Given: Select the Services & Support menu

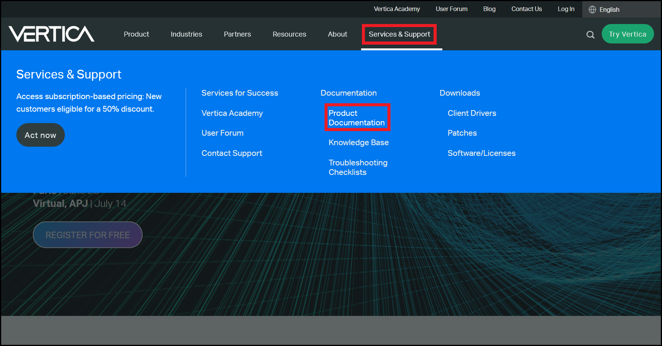Looking at the screenshot, I should pyautogui.click(x=399, y=34).
